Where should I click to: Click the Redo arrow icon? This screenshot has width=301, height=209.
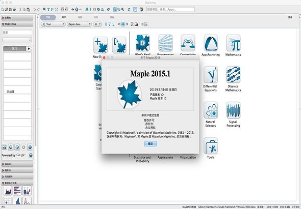click(38, 9)
